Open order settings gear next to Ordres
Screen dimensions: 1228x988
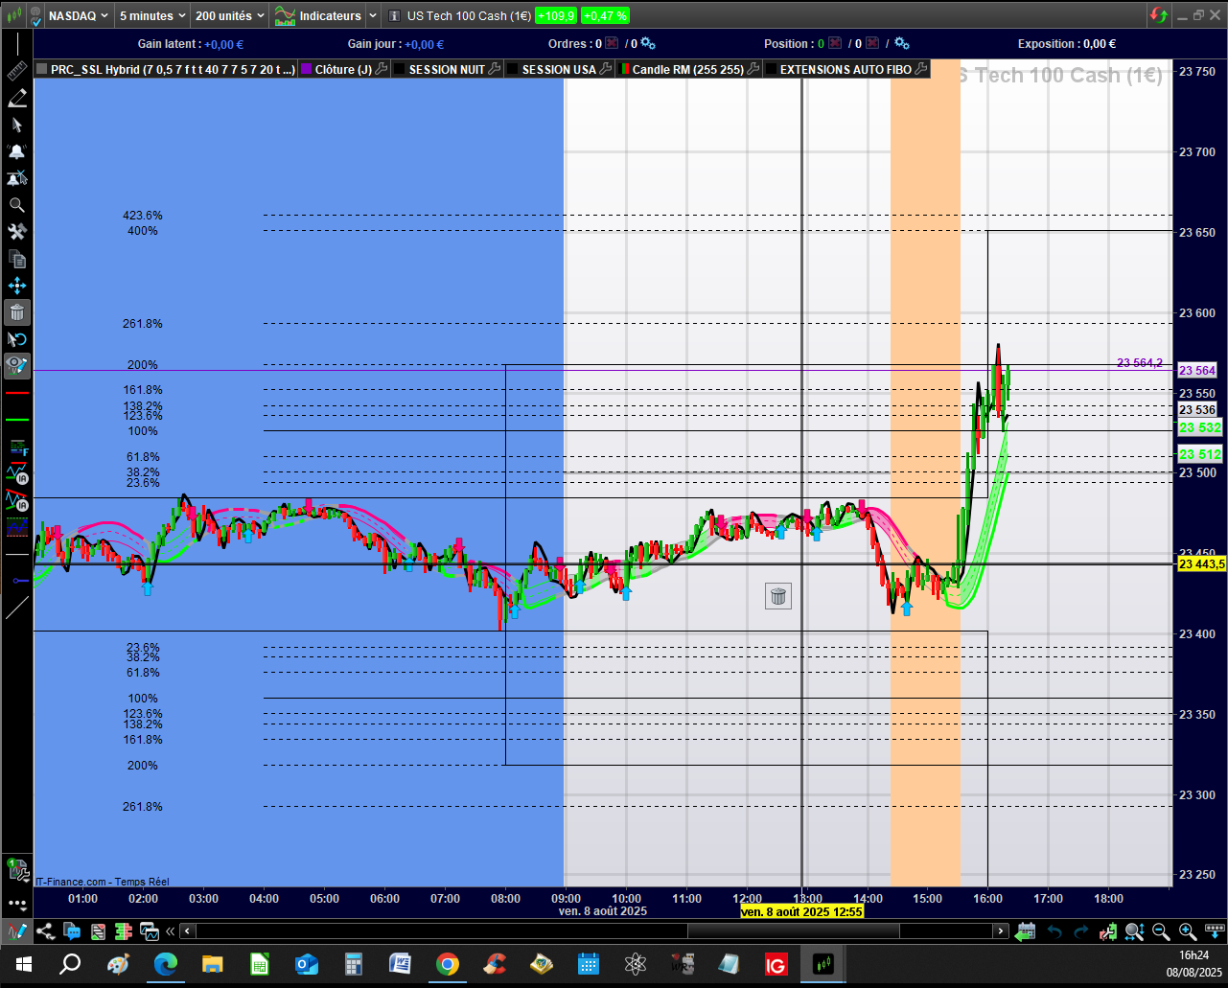[648, 43]
